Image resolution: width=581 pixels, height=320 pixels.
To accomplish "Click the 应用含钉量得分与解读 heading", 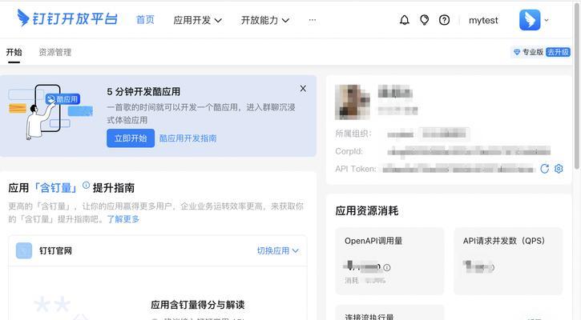I will [x=198, y=305].
